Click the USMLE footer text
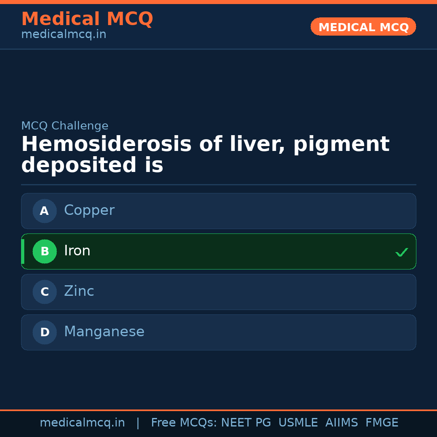The image size is (437, 437). pyautogui.click(x=298, y=423)
